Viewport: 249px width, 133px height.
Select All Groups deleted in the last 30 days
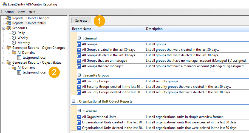163,55
